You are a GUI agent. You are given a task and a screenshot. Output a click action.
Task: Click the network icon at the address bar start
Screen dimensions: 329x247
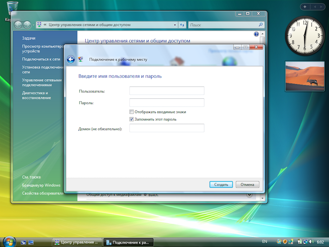[39, 25]
